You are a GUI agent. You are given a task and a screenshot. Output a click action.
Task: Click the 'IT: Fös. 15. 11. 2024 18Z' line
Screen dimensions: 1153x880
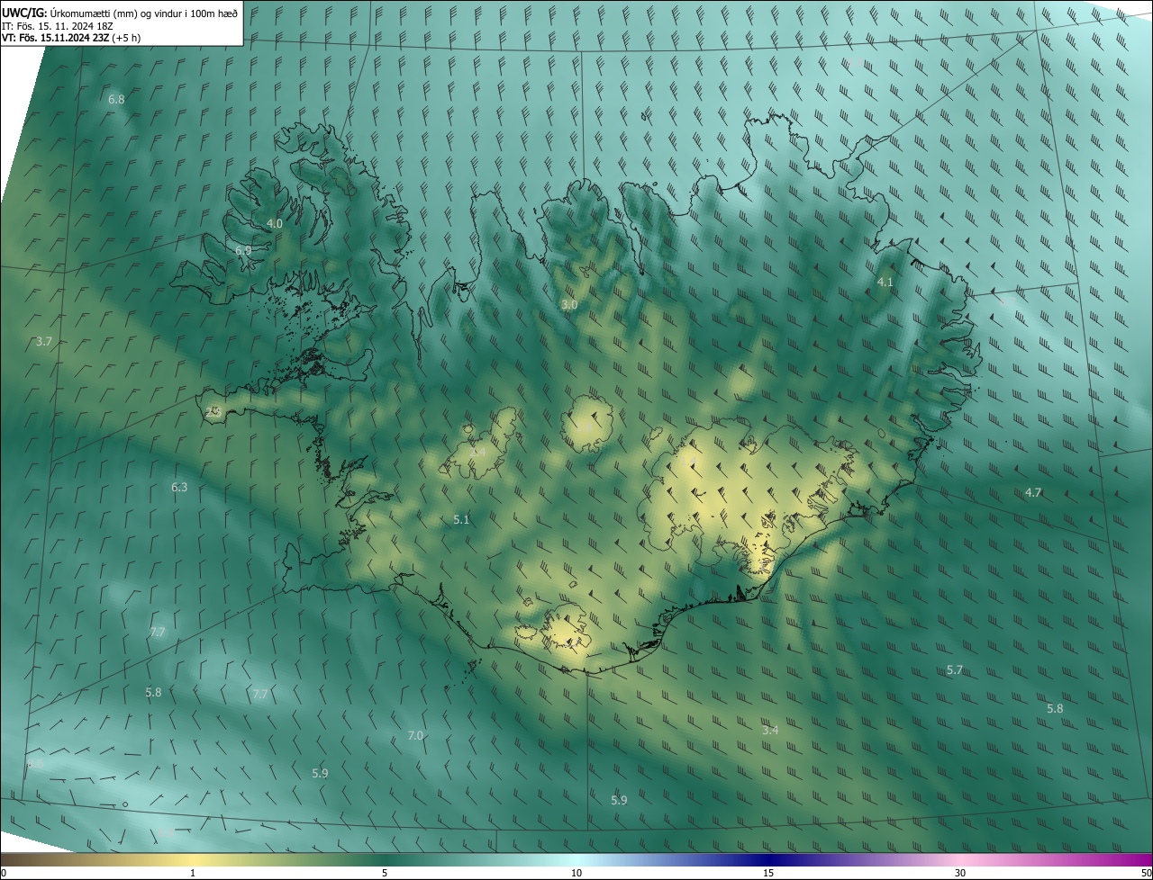(x=59, y=25)
